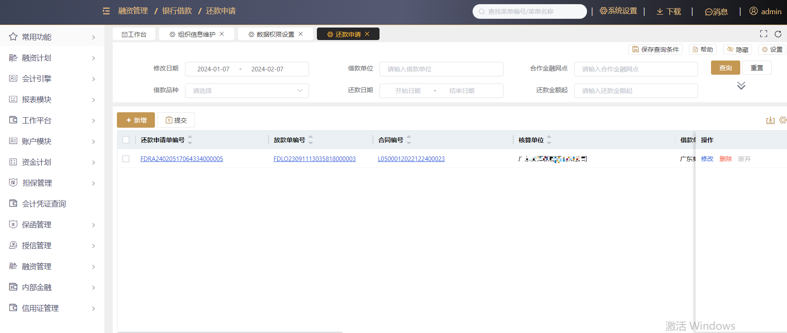Image resolution: width=787 pixels, height=333 pixels.
Task: Click the 会计引擎 sidebar icon
Action: pos(13,78)
